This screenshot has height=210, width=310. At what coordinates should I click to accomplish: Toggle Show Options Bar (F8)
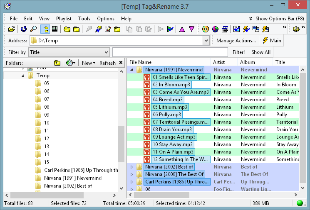[x=276, y=19]
